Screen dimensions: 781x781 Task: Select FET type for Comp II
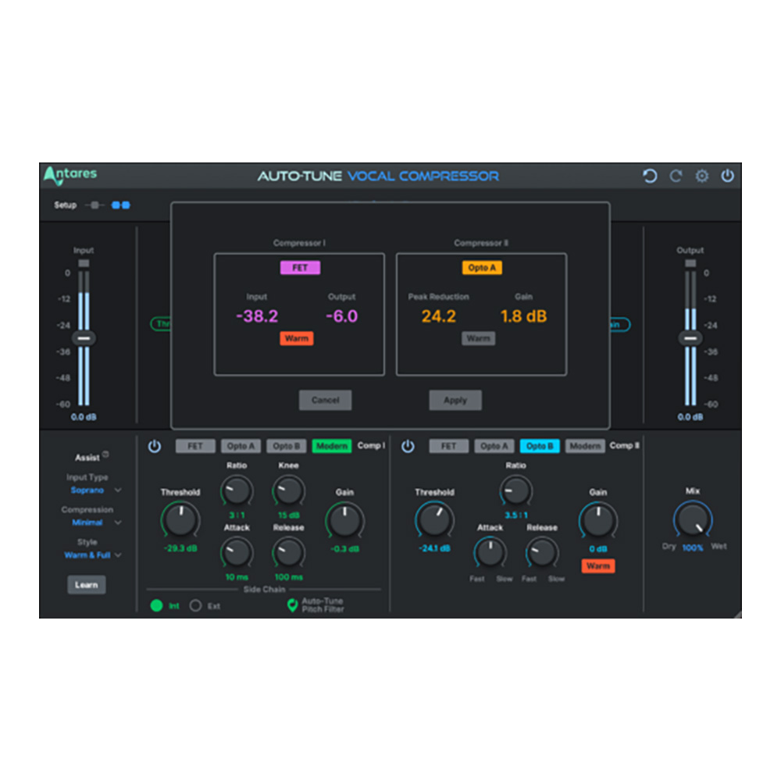click(449, 446)
